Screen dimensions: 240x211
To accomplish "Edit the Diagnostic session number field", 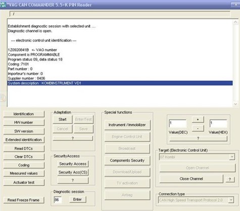I will coord(58,200).
